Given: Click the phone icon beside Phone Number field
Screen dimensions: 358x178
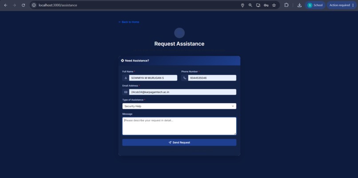Looking at the screenshot, I should 185,78.
